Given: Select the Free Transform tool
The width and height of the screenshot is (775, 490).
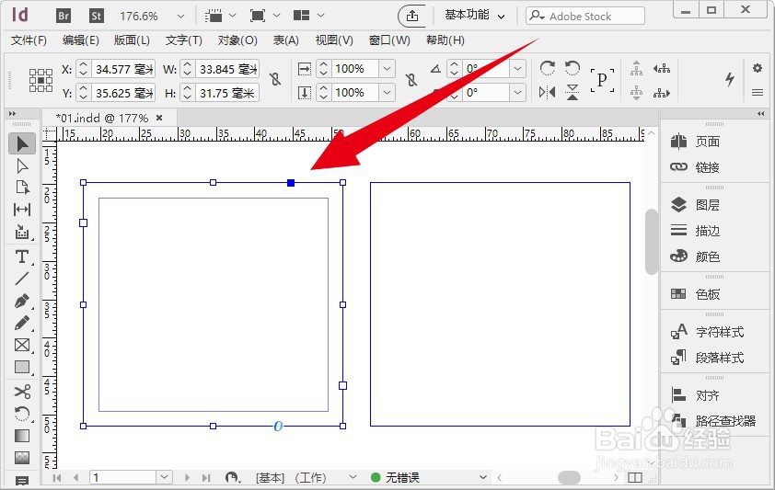Looking at the screenshot, I should 22,414.
